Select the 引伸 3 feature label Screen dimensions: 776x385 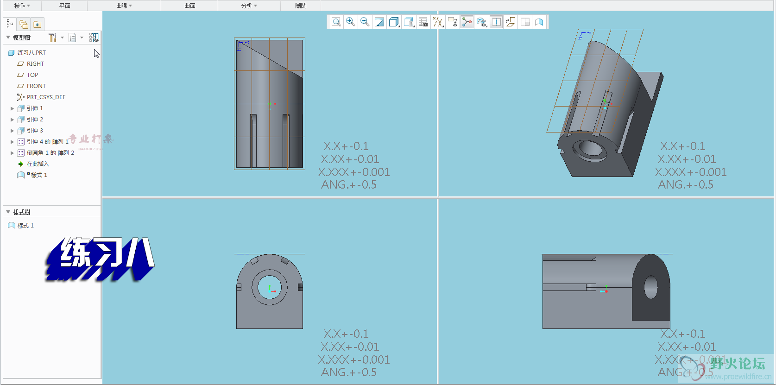(x=35, y=131)
